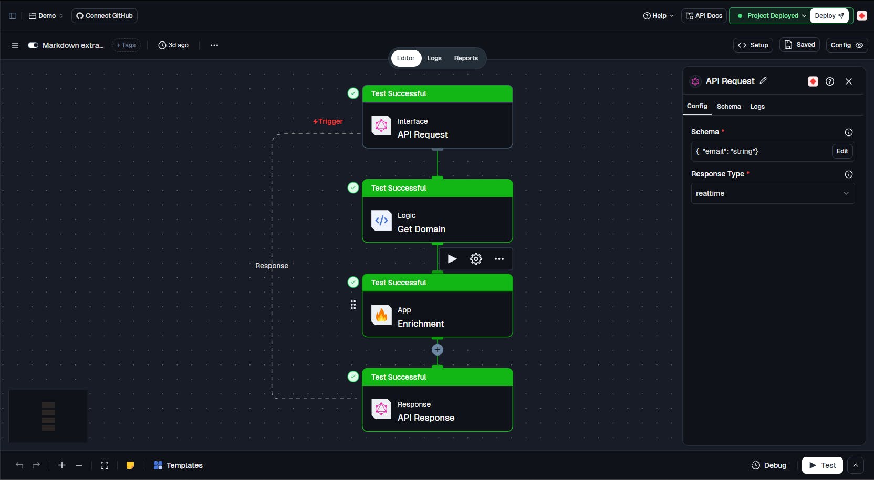Toggle the left sidebar panel icon
This screenshot has width=874, height=480.
[13, 16]
